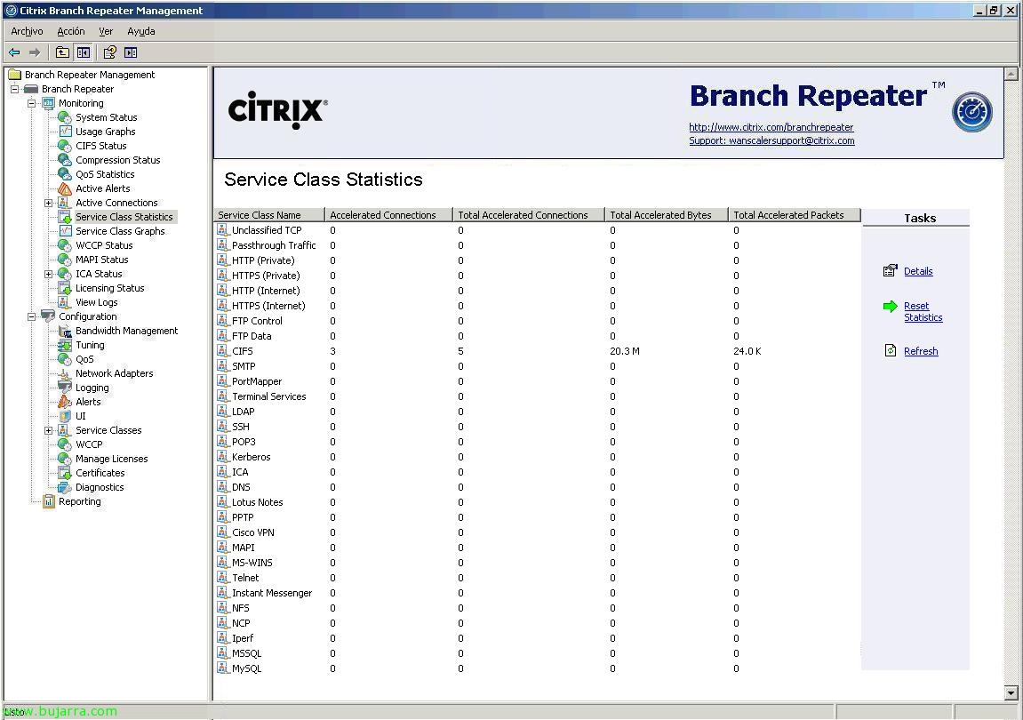Sort by Total Accelerated Bytes column header
The image size is (1023, 720).
pos(666,215)
